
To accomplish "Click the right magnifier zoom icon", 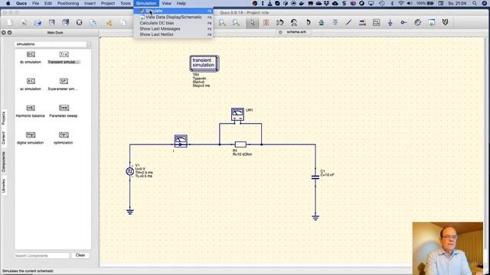I will tap(236, 22).
